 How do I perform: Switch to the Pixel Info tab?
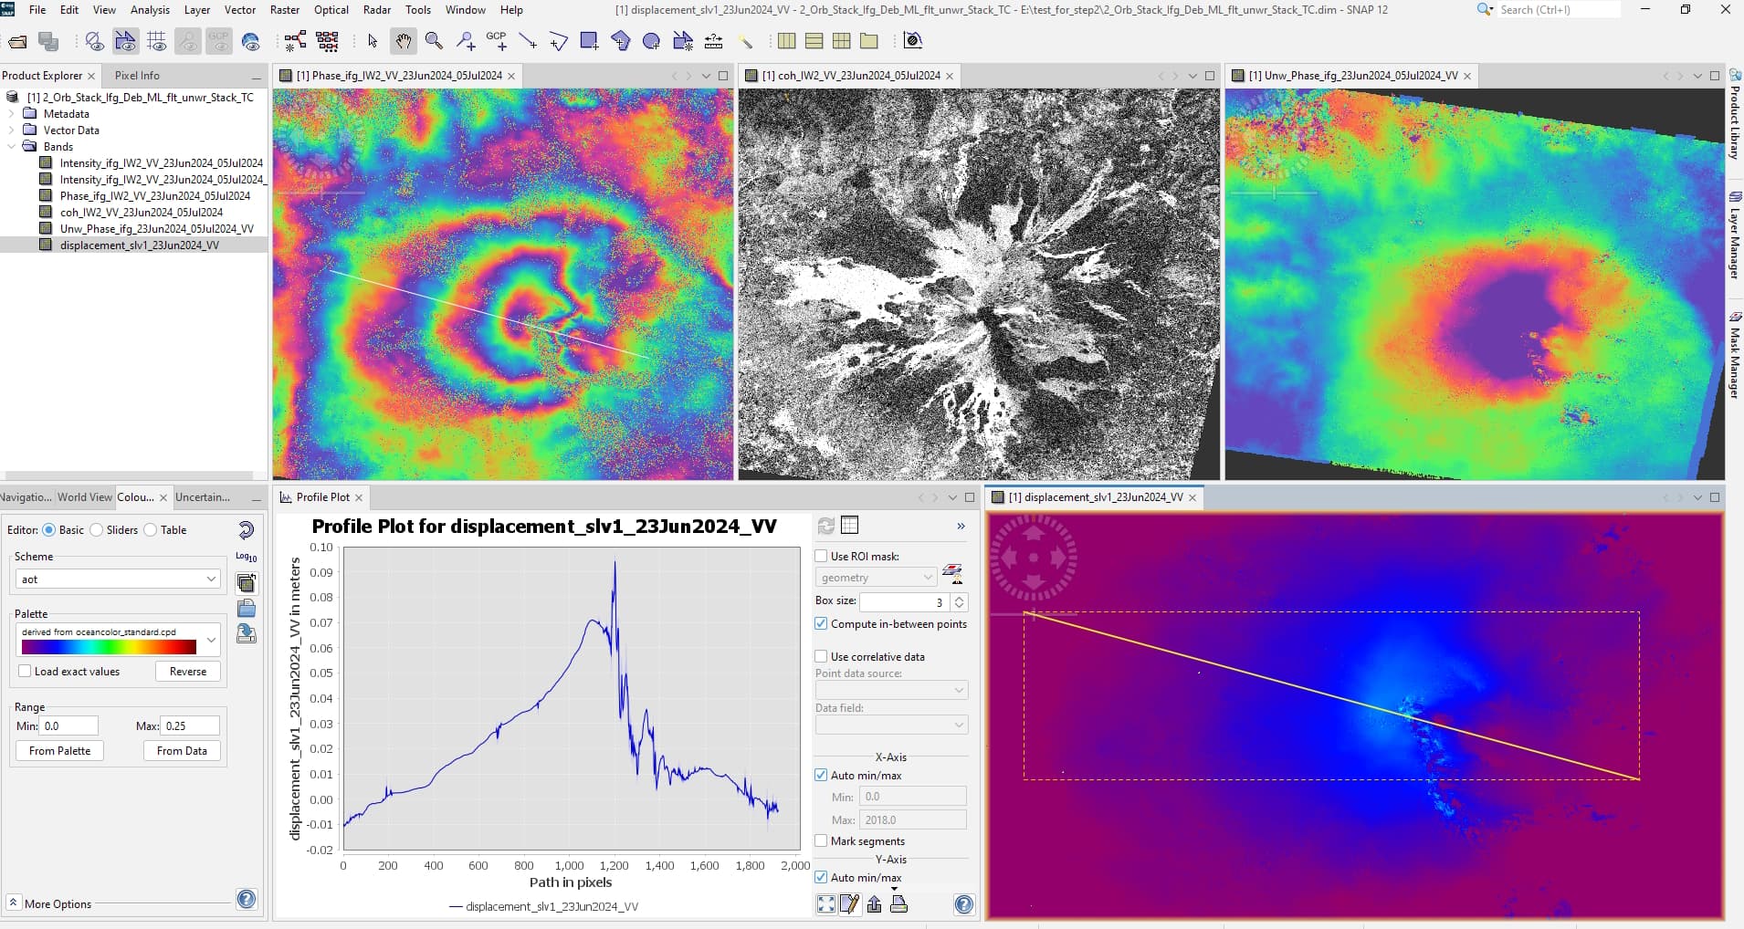click(137, 76)
